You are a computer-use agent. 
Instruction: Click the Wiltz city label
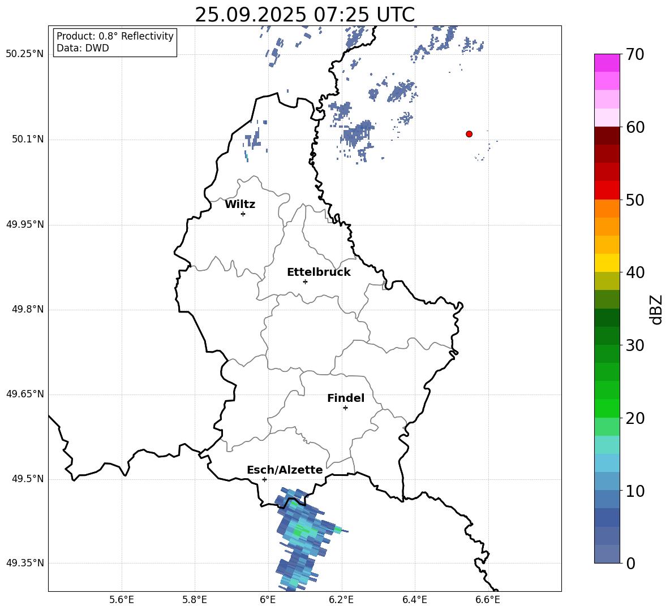click(x=240, y=205)
